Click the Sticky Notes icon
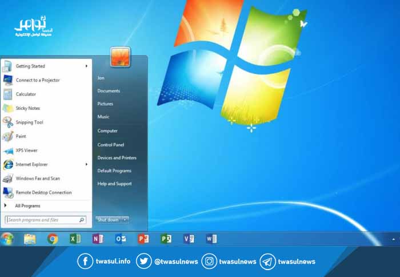400x277 pixels. pos(7,108)
